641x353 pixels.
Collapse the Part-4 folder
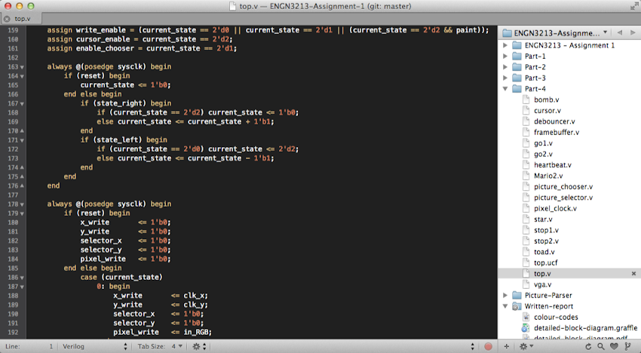coord(505,89)
